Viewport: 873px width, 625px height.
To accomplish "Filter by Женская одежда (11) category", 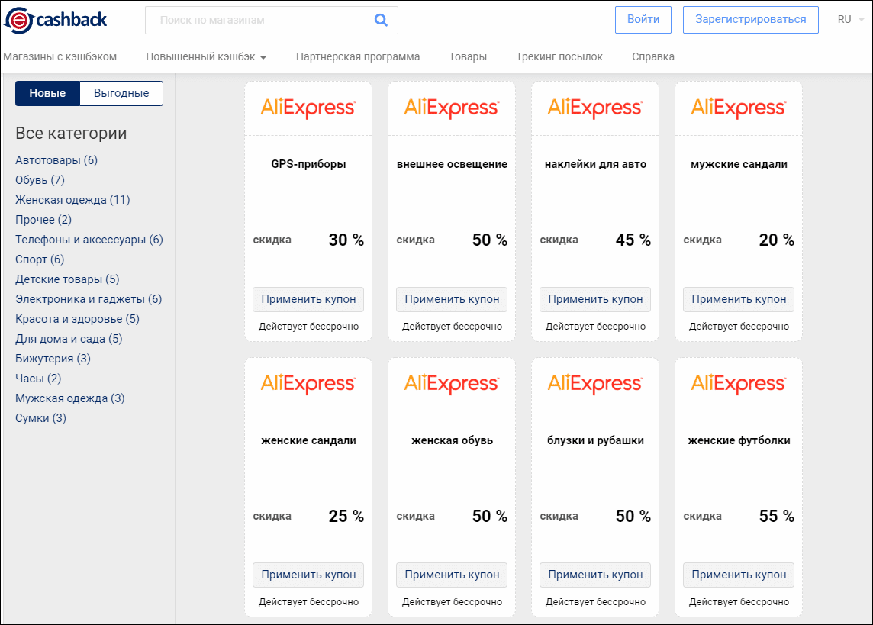I will 72,200.
